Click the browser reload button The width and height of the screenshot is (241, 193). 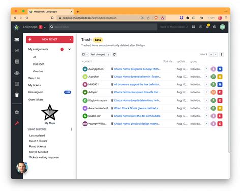click(x=27, y=18)
